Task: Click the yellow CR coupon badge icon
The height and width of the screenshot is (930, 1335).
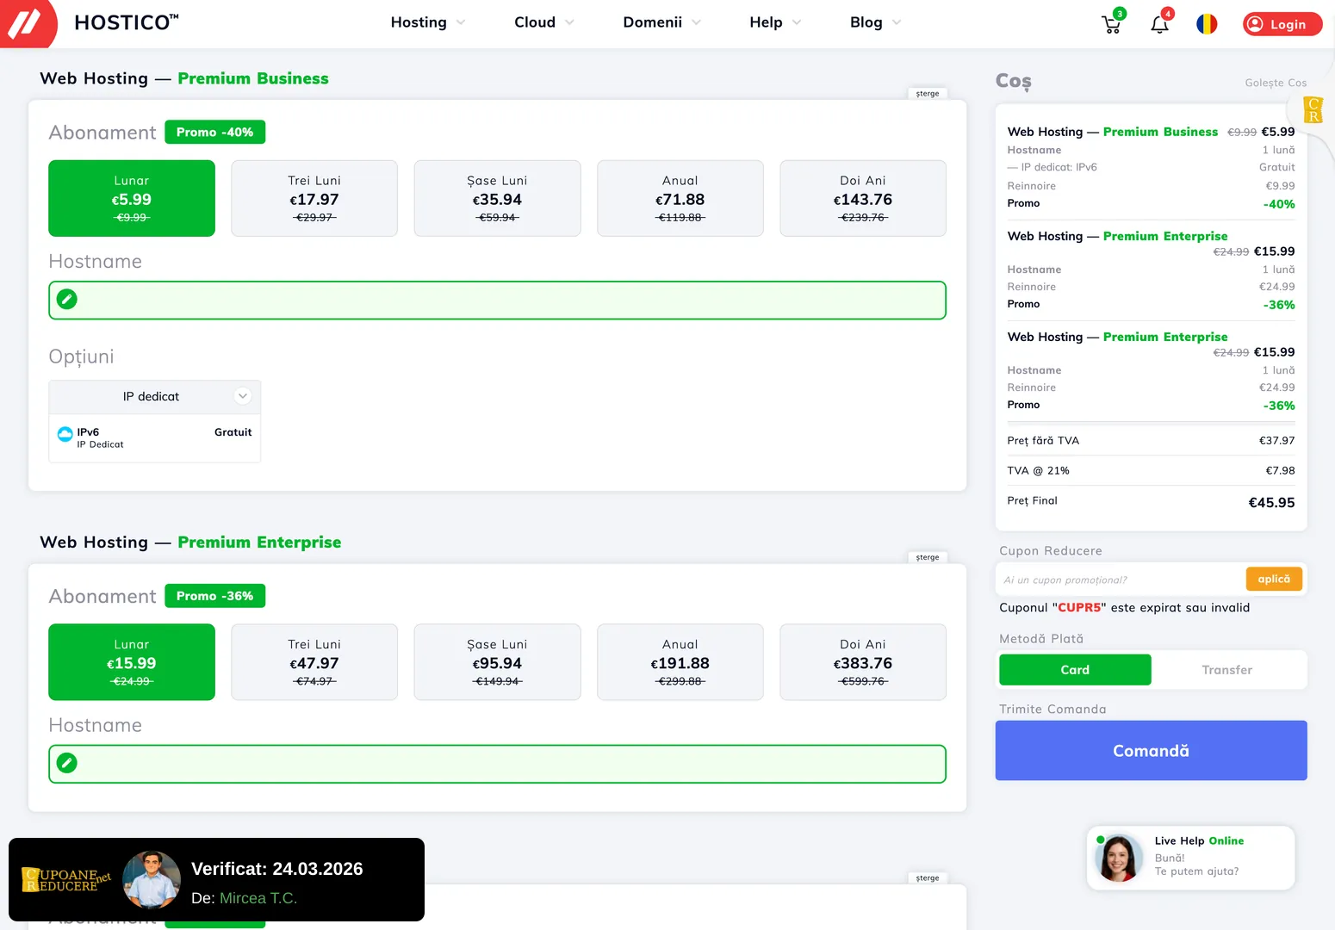Action: tap(1313, 110)
